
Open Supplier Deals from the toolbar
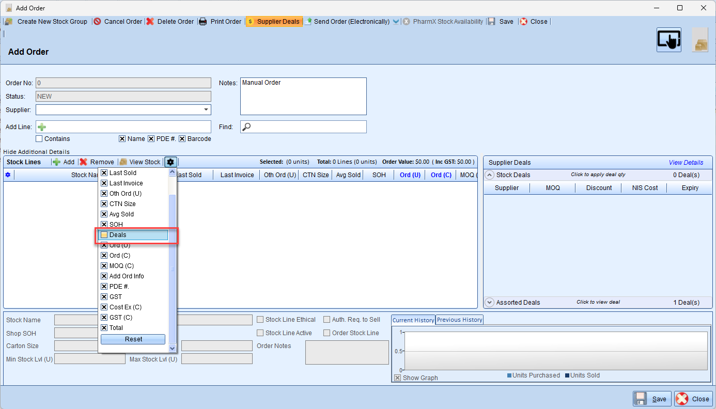[x=273, y=22]
